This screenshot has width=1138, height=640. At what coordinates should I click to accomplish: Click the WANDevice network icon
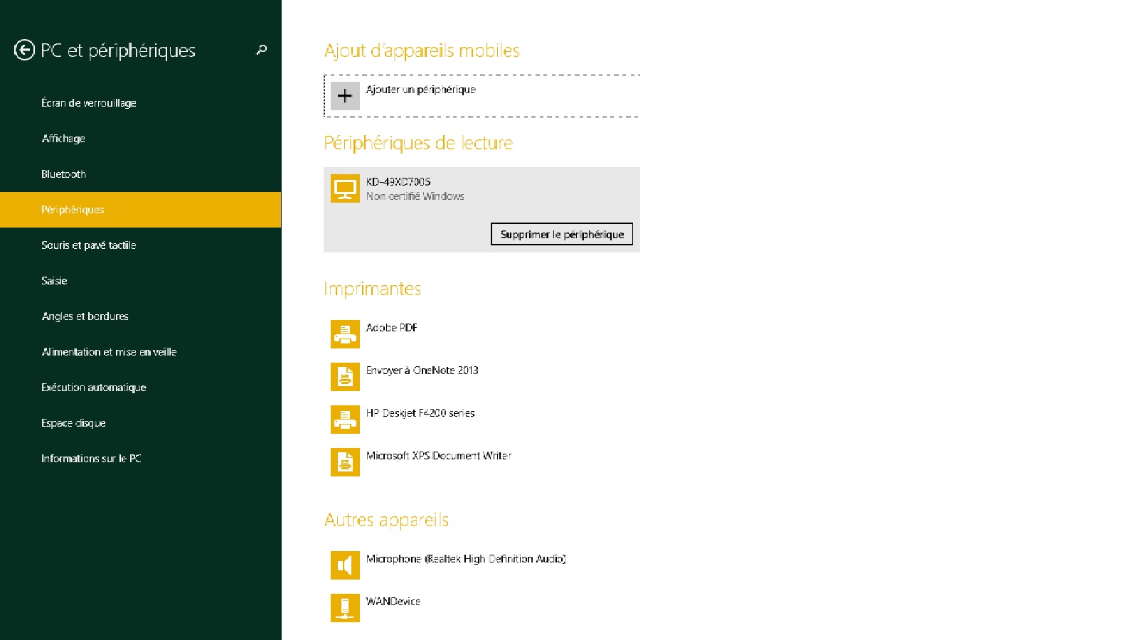345,608
